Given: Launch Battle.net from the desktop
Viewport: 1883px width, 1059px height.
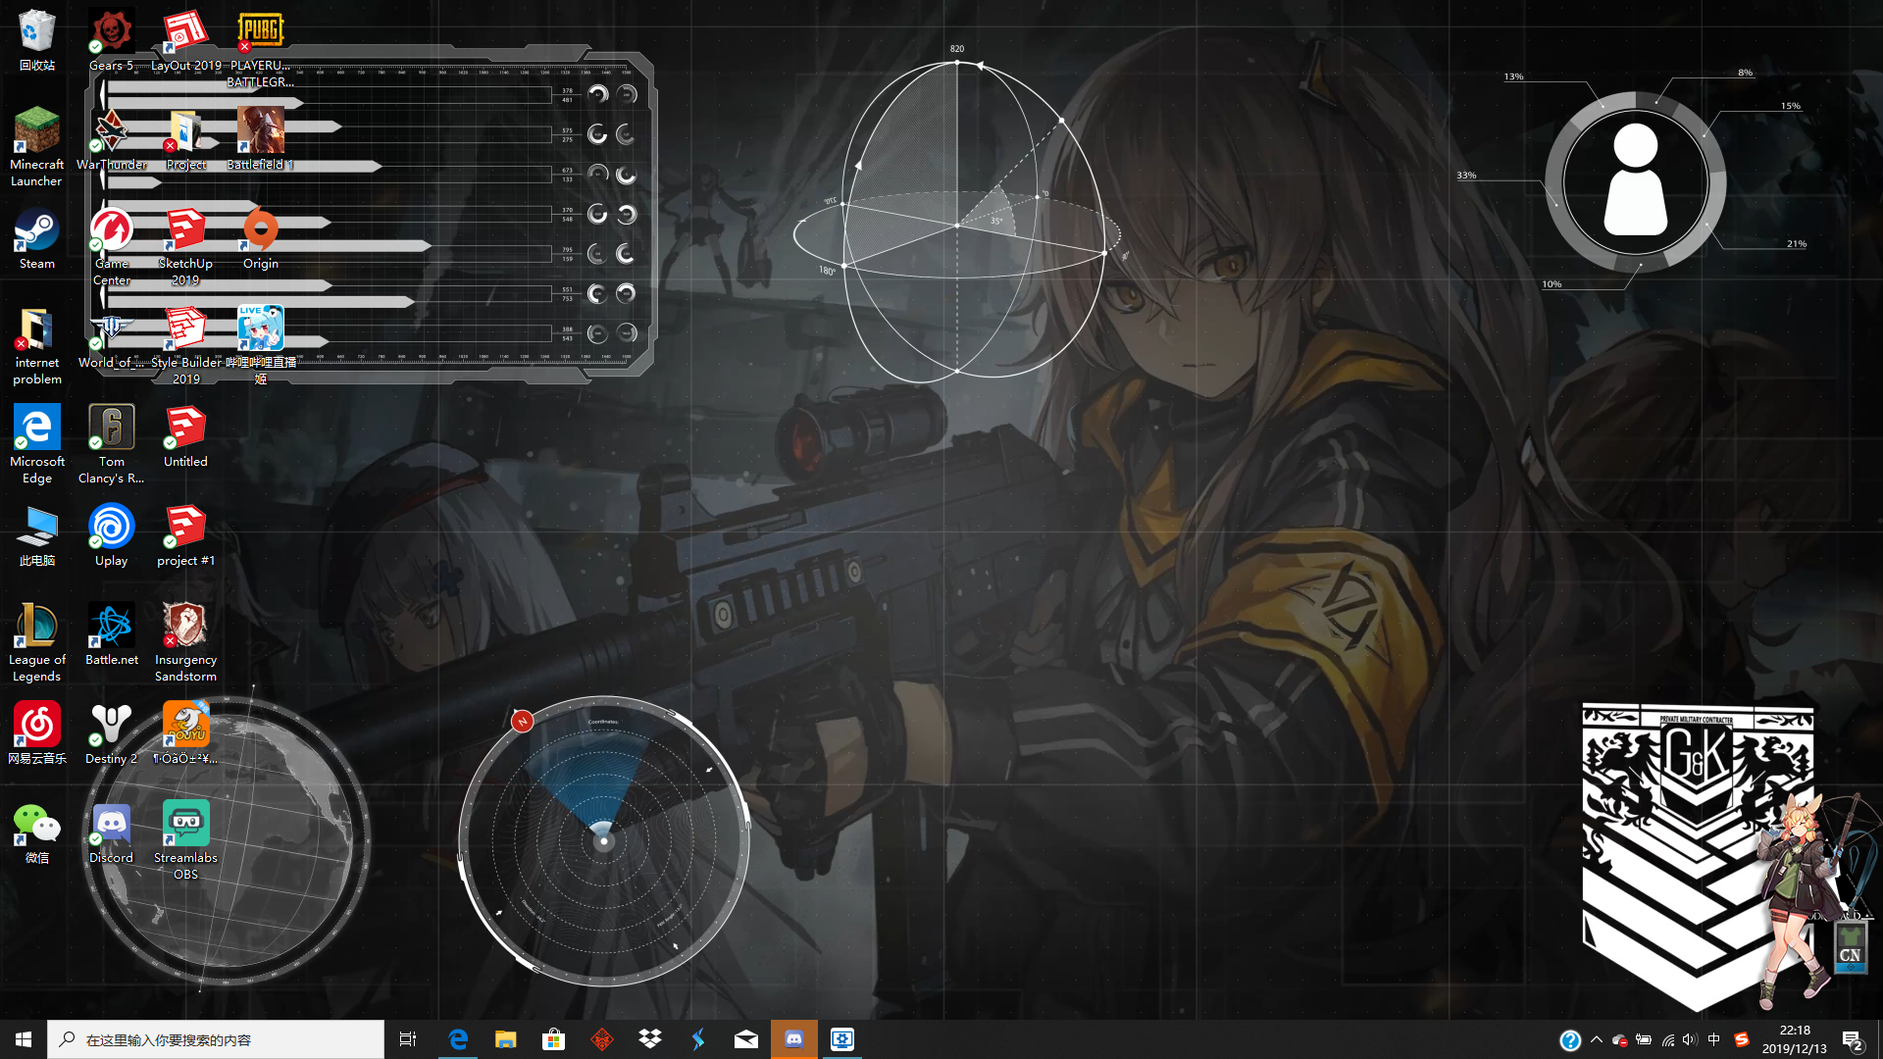Looking at the screenshot, I should (x=111, y=628).
